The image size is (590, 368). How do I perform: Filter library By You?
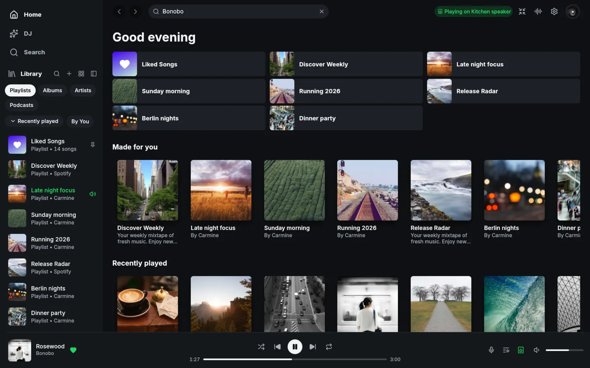pos(80,121)
